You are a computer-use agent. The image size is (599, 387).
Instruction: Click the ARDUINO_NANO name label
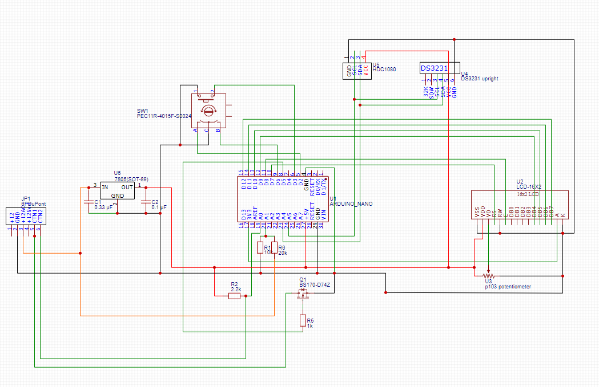click(x=351, y=203)
